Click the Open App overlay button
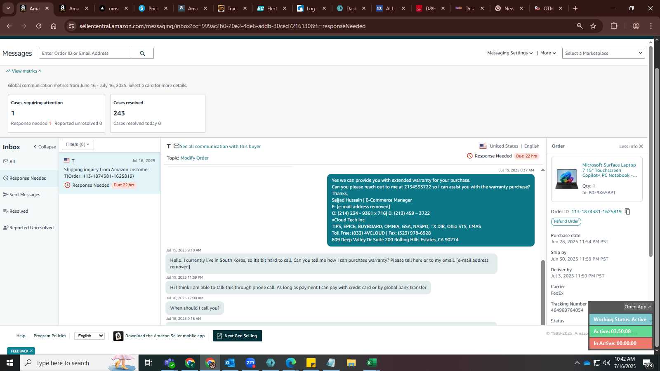 point(637,307)
